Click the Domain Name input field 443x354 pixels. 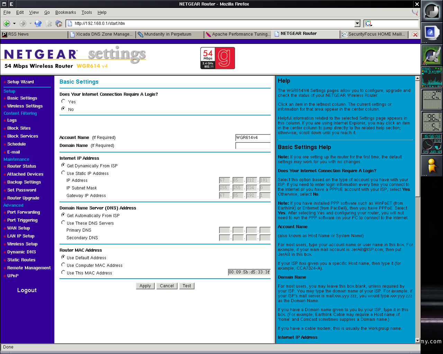pyautogui.click(x=253, y=146)
